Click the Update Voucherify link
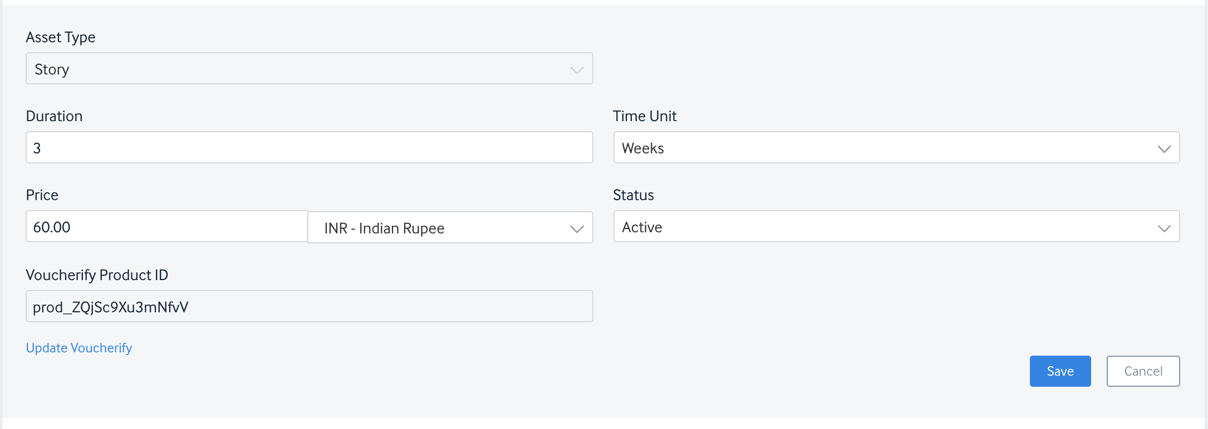Viewport: 1208px width, 429px height. pos(79,348)
